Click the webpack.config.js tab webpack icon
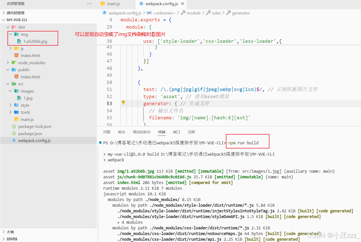The height and width of the screenshot is (242, 361). tap(141, 4)
